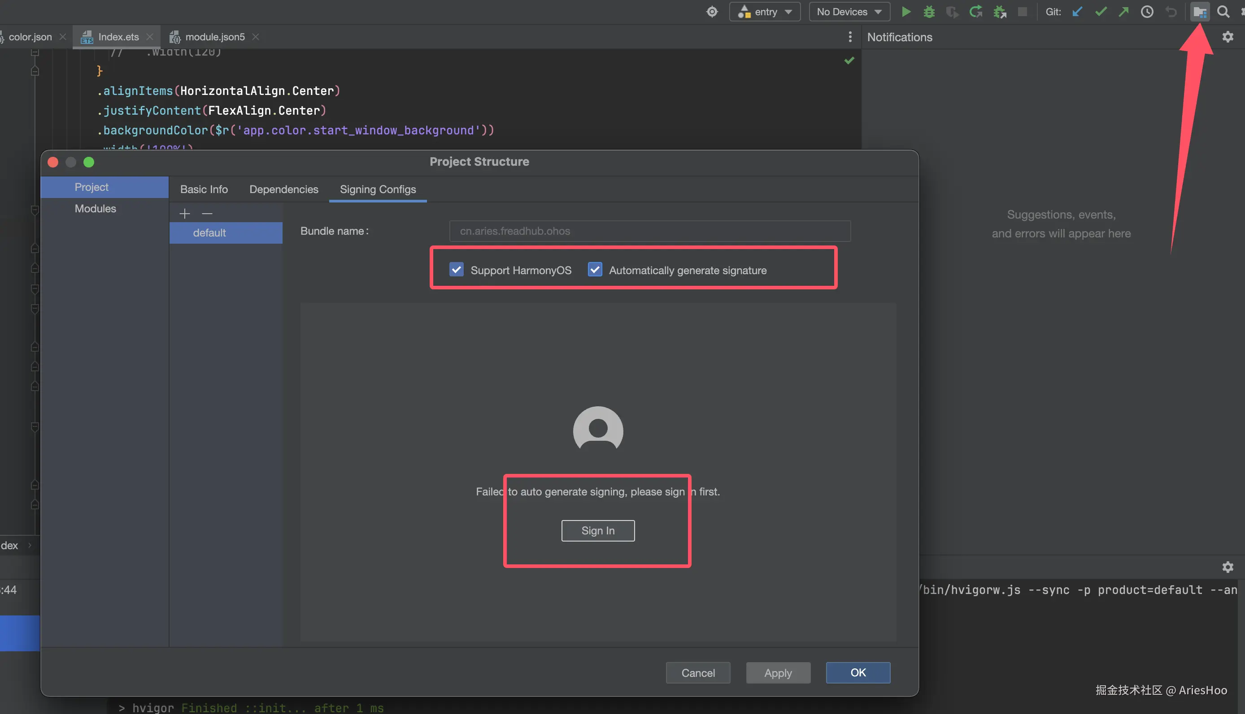Remove signing config with minus icon
This screenshot has width=1245, height=714.
[207, 213]
